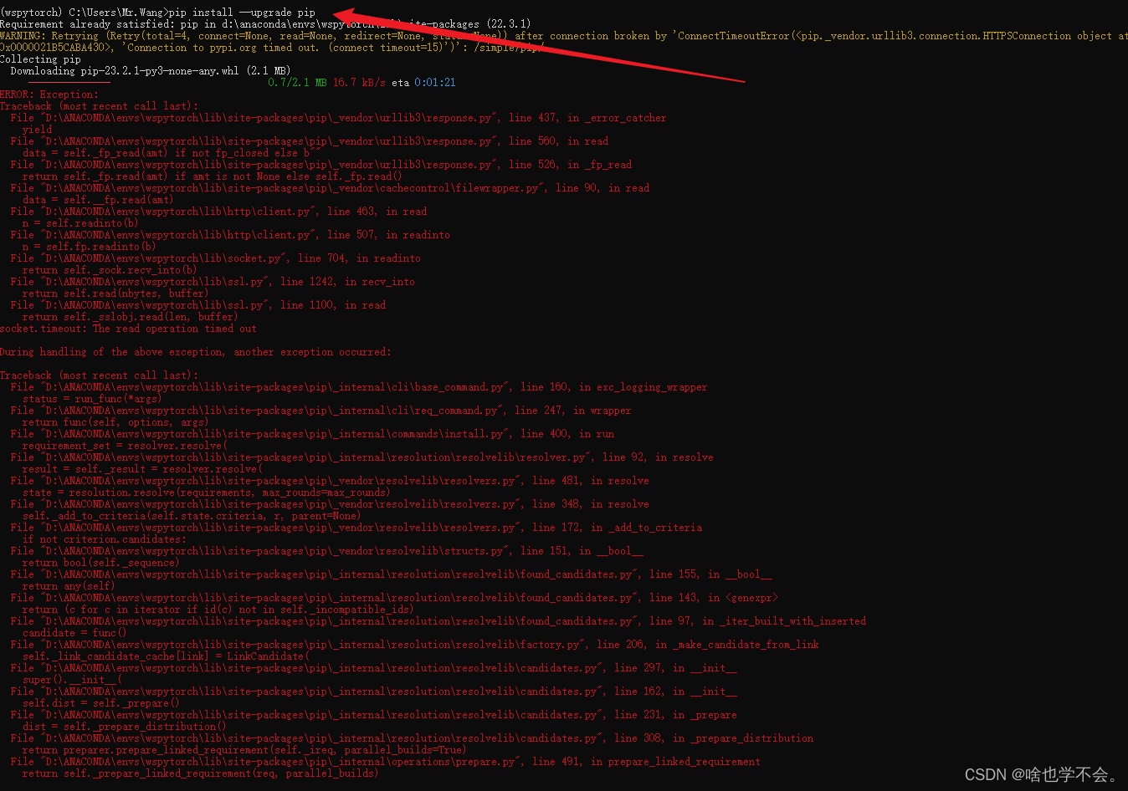Click the base_command.py 'line 160, in exc_logging_wrapper' line
The height and width of the screenshot is (791, 1128).
[x=359, y=387]
